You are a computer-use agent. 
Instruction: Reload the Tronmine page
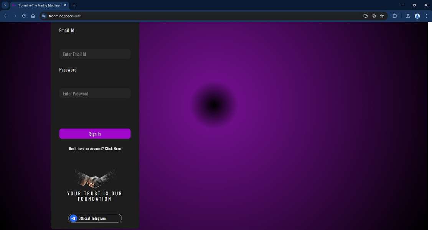[23, 16]
